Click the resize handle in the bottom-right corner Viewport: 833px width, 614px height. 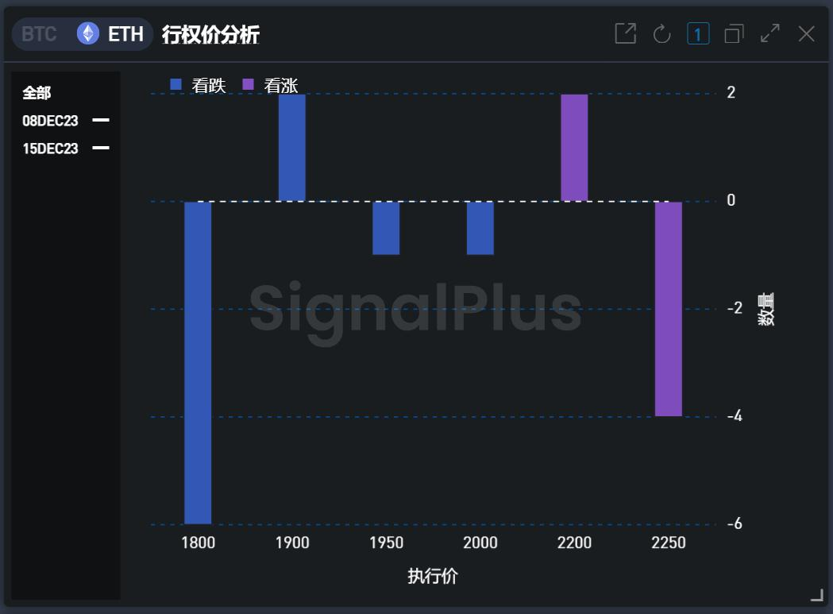[x=816, y=595]
